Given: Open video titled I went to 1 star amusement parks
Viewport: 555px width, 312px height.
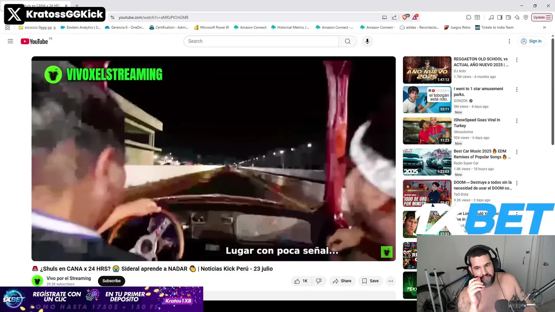Looking at the screenshot, I should click(x=478, y=91).
